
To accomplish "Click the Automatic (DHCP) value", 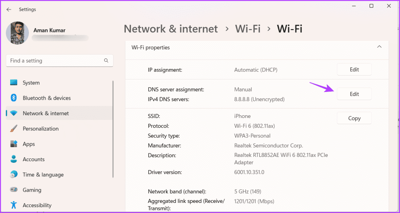I will [x=255, y=69].
